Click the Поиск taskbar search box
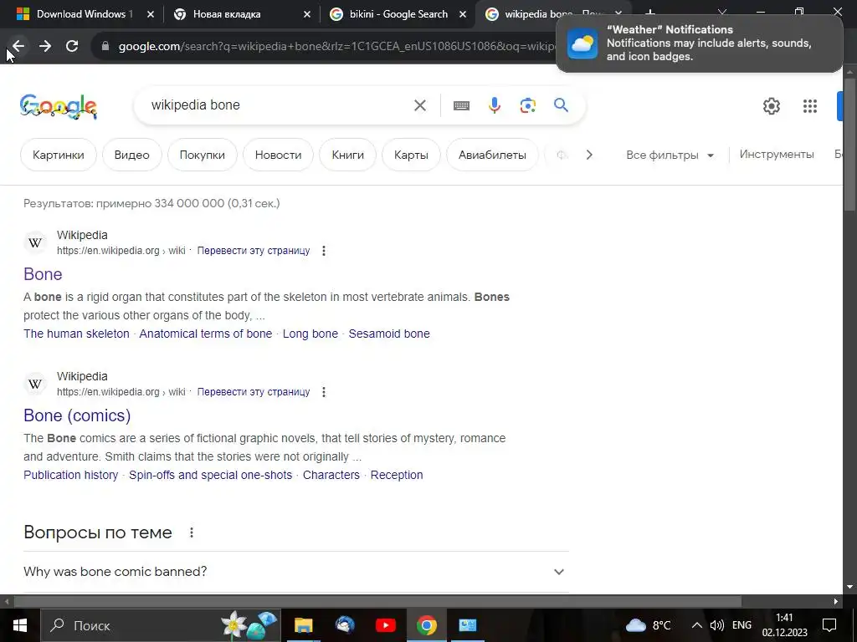The height and width of the screenshot is (642, 857). (x=161, y=625)
